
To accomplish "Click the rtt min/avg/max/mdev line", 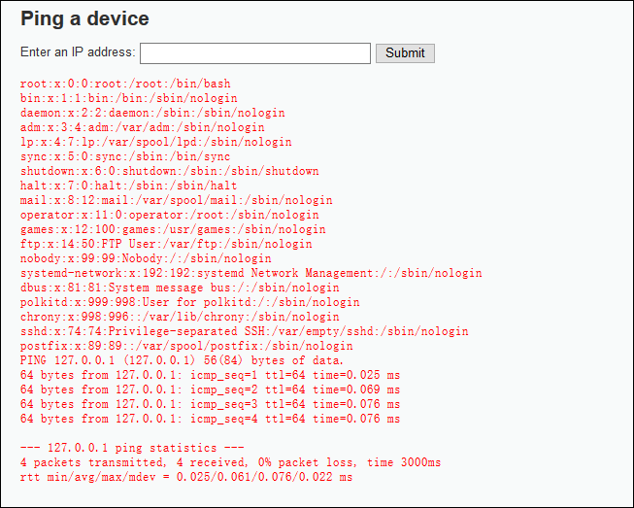I will point(186,477).
